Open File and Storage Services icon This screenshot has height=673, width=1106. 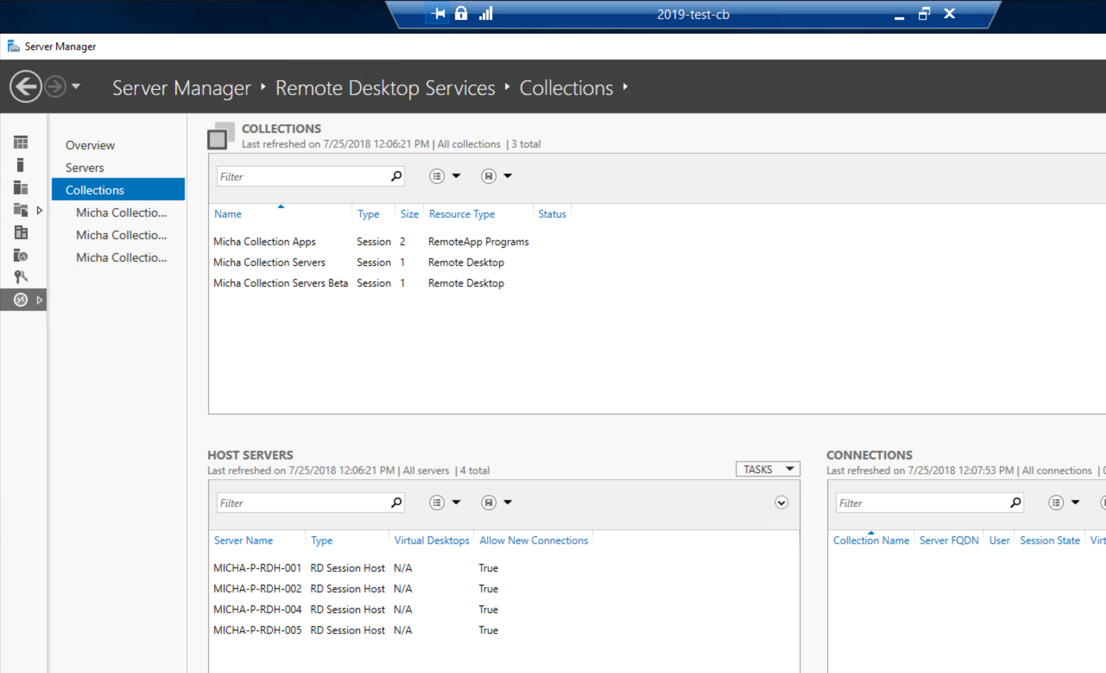click(21, 210)
